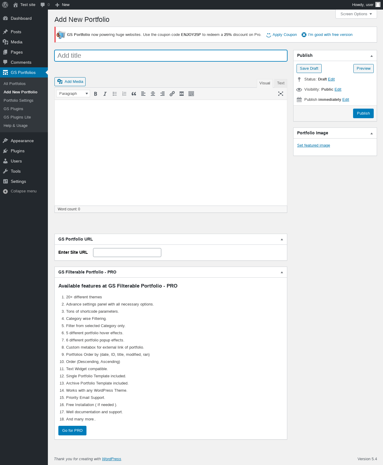
Task: Open the comments bubble in admin bar
Action: click(x=45, y=5)
